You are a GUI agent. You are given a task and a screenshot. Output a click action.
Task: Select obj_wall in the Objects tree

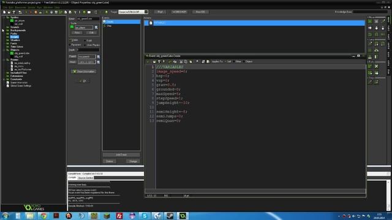coord(18,56)
